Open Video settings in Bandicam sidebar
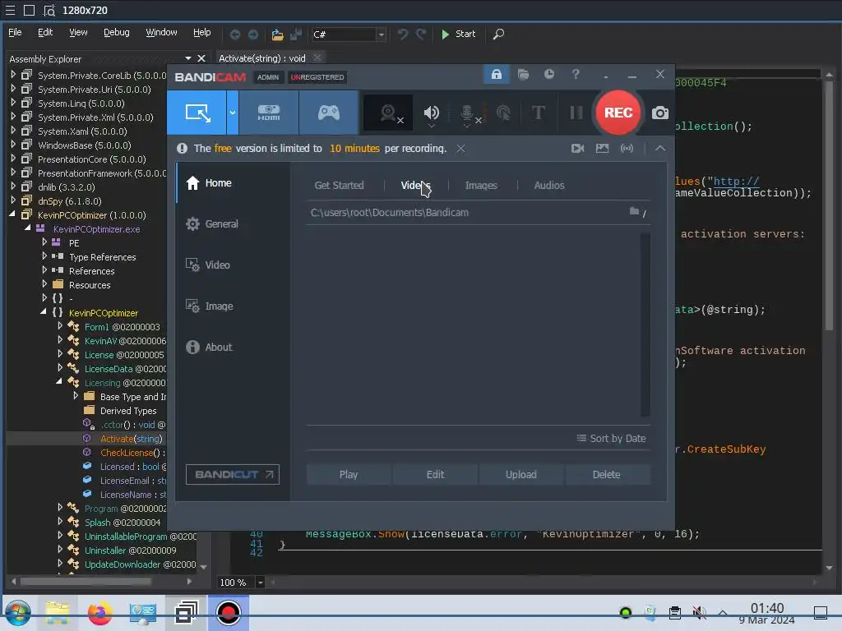The image size is (842, 631). click(233, 265)
